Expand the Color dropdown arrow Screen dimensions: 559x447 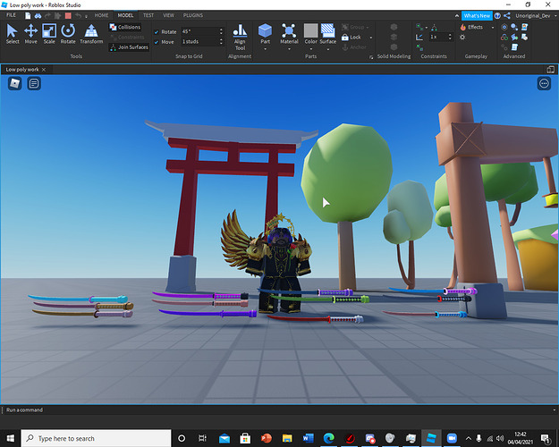pyautogui.click(x=310, y=49)
